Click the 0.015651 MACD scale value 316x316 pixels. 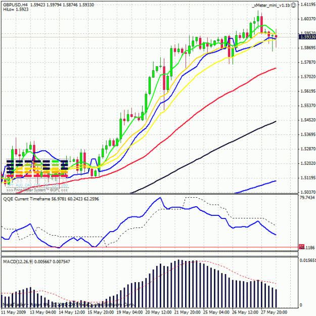tap(308, 260)
